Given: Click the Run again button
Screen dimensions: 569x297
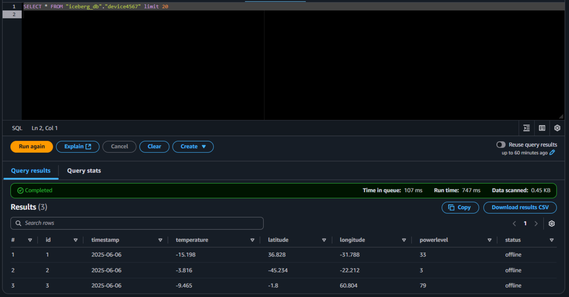Looking at the screenshot, I should click(x=32, y=147).
